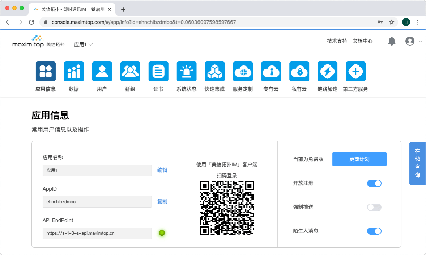Go to the 群组 groups icon
Screen dimensions: 426x255
130,72
